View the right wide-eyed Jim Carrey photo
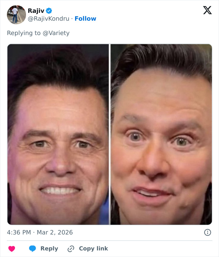The width and height of the screenshot is (219, 257). click(161, 135)
